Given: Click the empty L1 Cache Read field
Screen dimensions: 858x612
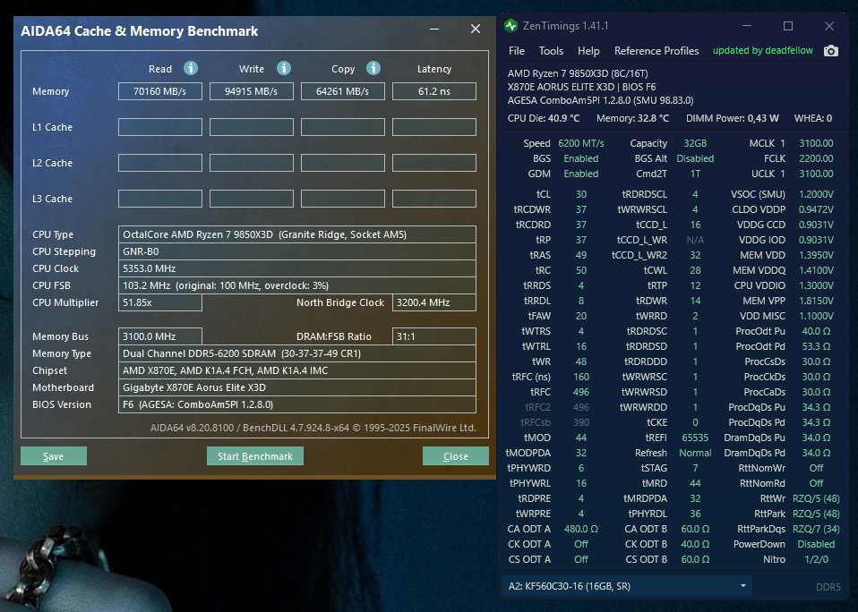Looking at the screenshot, I should pyautogui.click(x=159, y=127).
